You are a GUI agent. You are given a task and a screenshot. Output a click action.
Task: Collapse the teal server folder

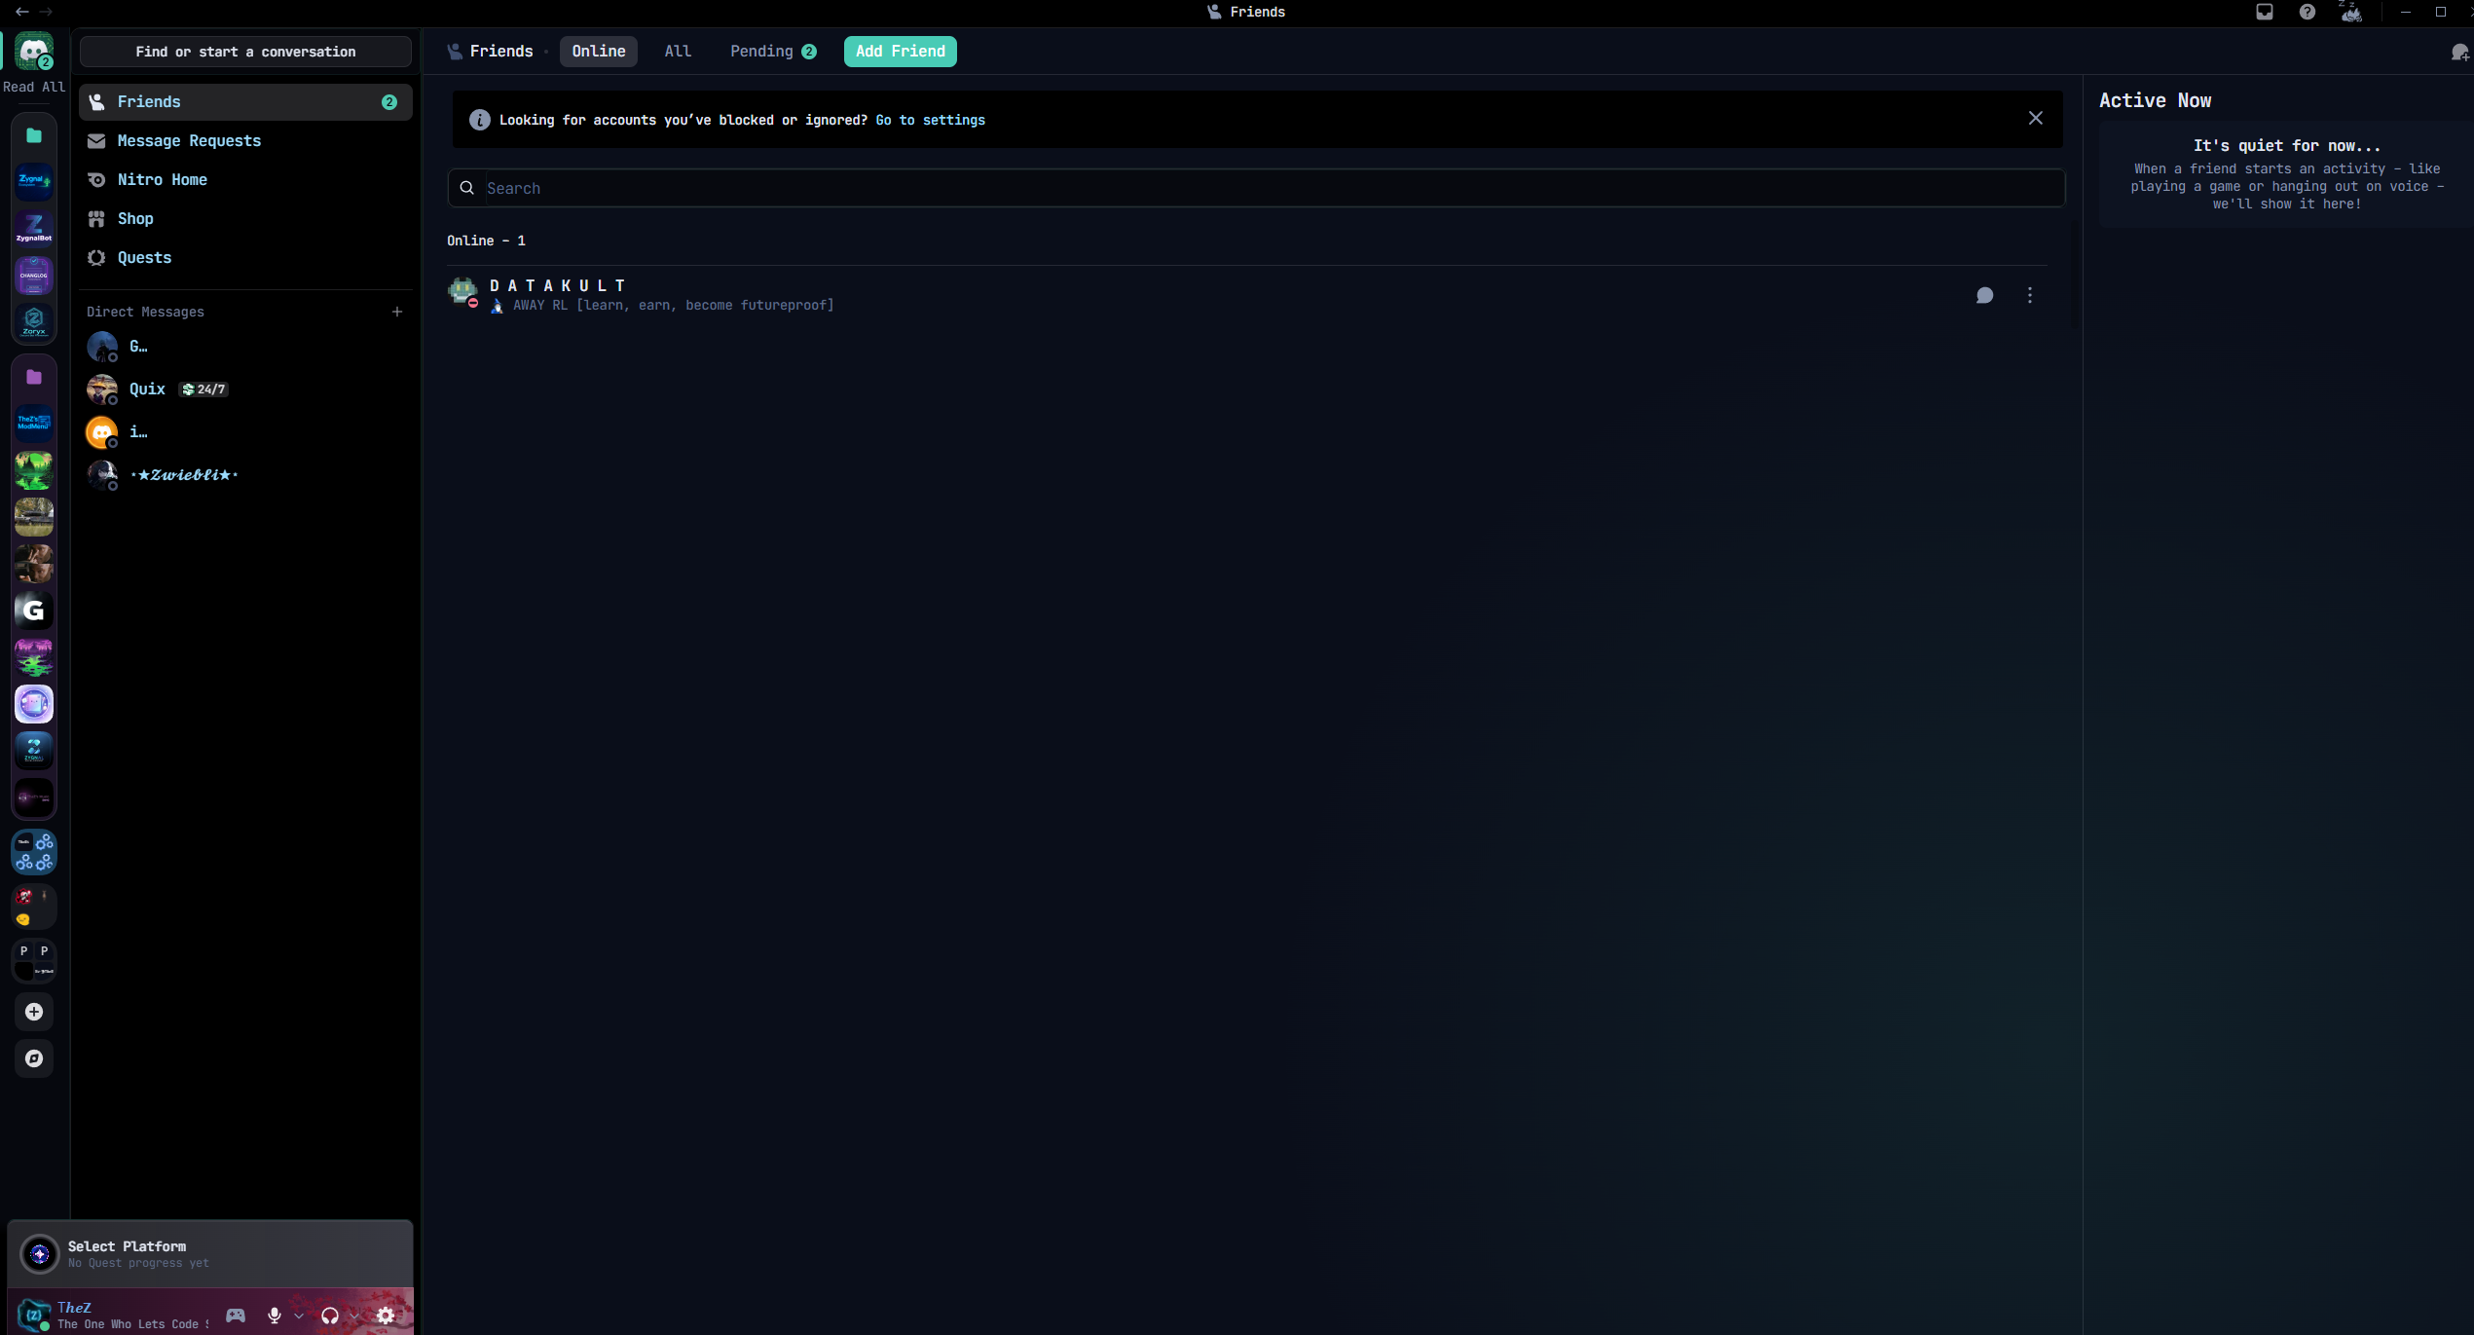click(34, 135)
